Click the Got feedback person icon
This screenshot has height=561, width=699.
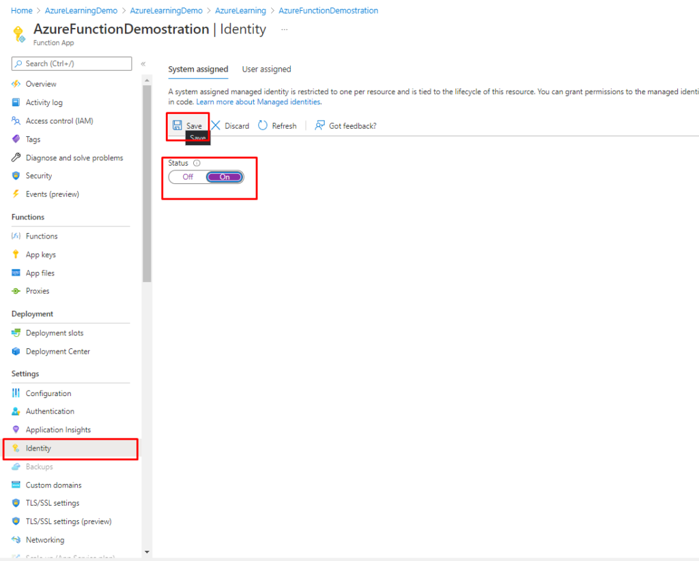click(x=319, y=125)
